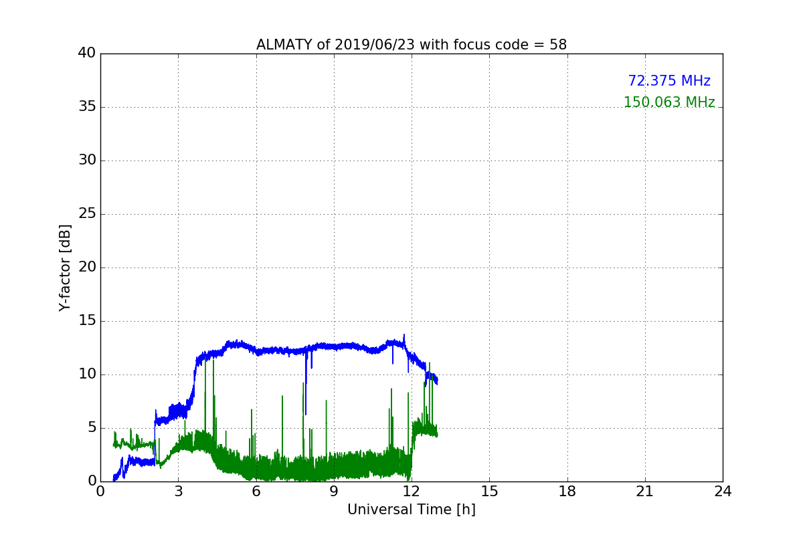
Task: Click the x-axis tick label 9
Action: coord(334,491)
